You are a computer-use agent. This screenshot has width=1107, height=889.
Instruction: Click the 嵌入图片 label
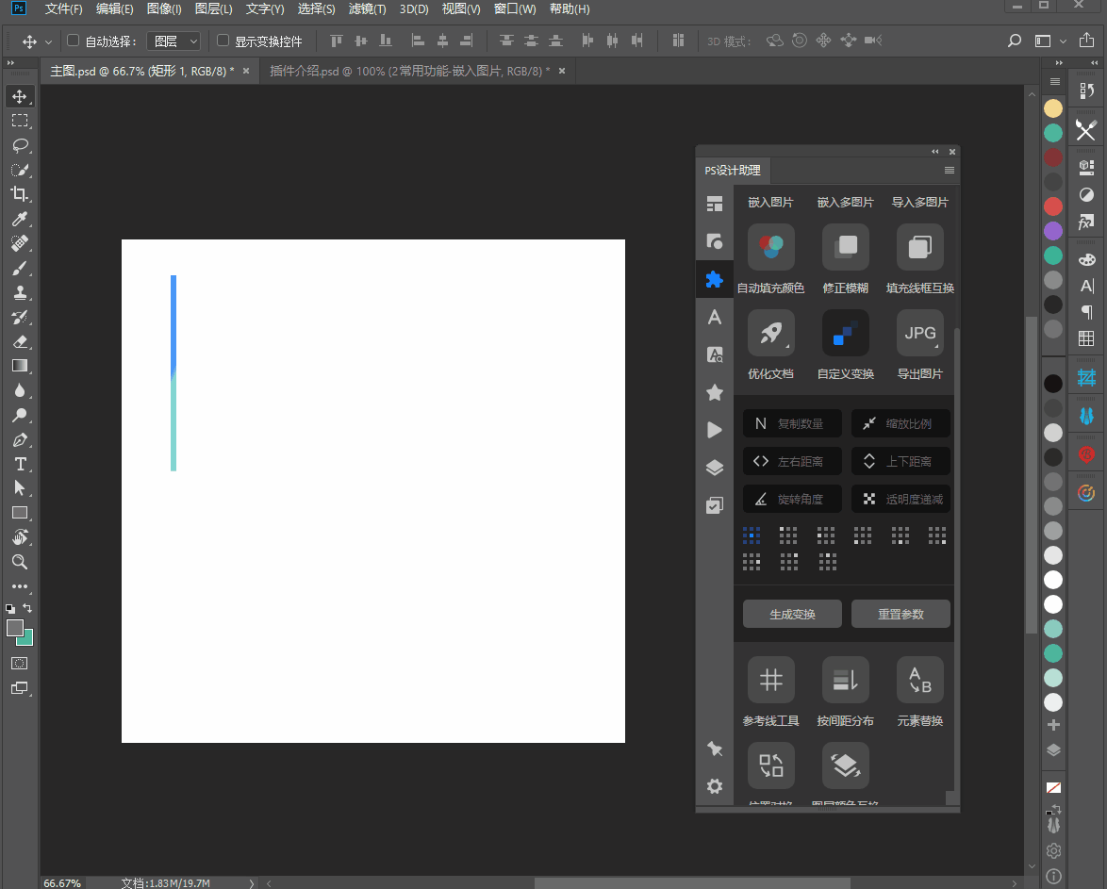click(x=770, y=202)
